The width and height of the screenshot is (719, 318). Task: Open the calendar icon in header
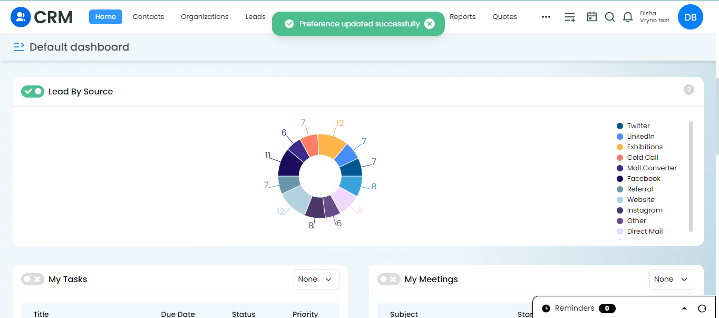tap(592, 17)
